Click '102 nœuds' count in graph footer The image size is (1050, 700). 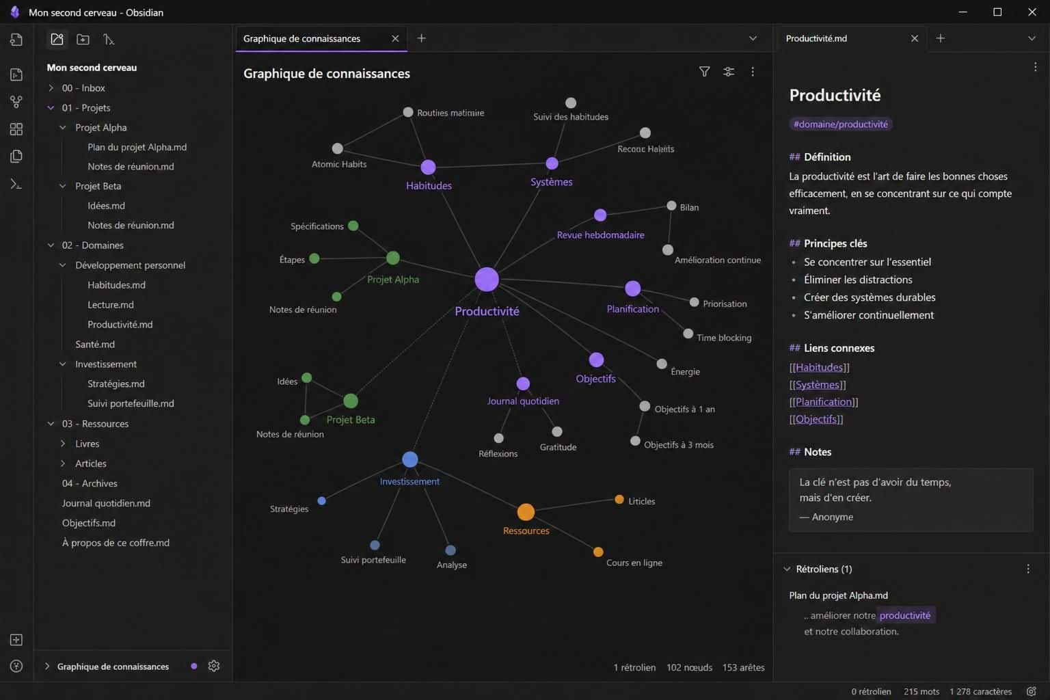[x=689, y=667]
